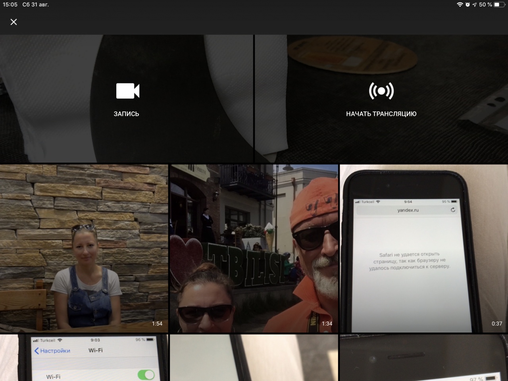Open the 0:37 video showing yandex.ru page
Screen dimensions: 508x381
point(424,248)
